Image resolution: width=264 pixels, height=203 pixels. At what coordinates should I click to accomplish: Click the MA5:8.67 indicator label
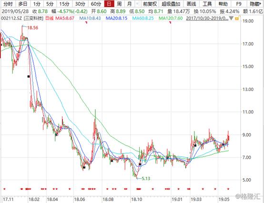(65, 18)
